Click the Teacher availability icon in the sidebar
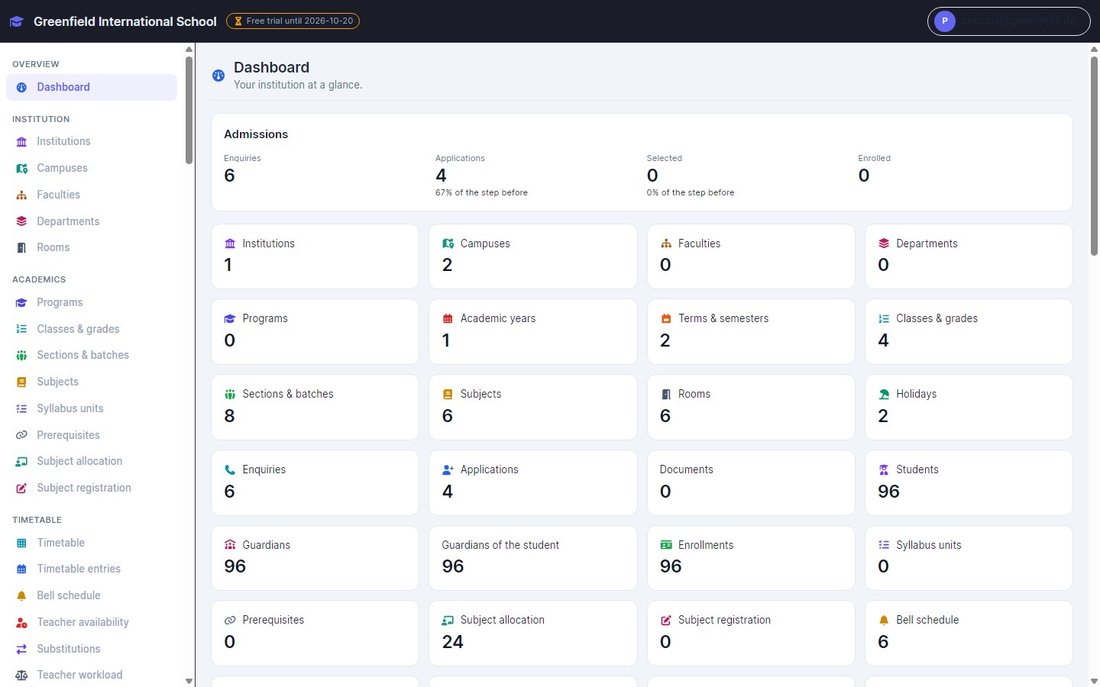Viewport: 1100px width, 687px height. coord(21,623)
